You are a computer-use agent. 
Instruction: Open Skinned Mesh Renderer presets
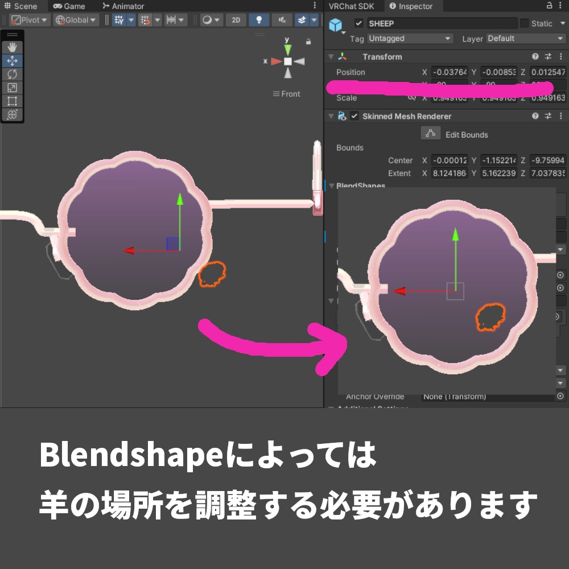tap(548, 116)
